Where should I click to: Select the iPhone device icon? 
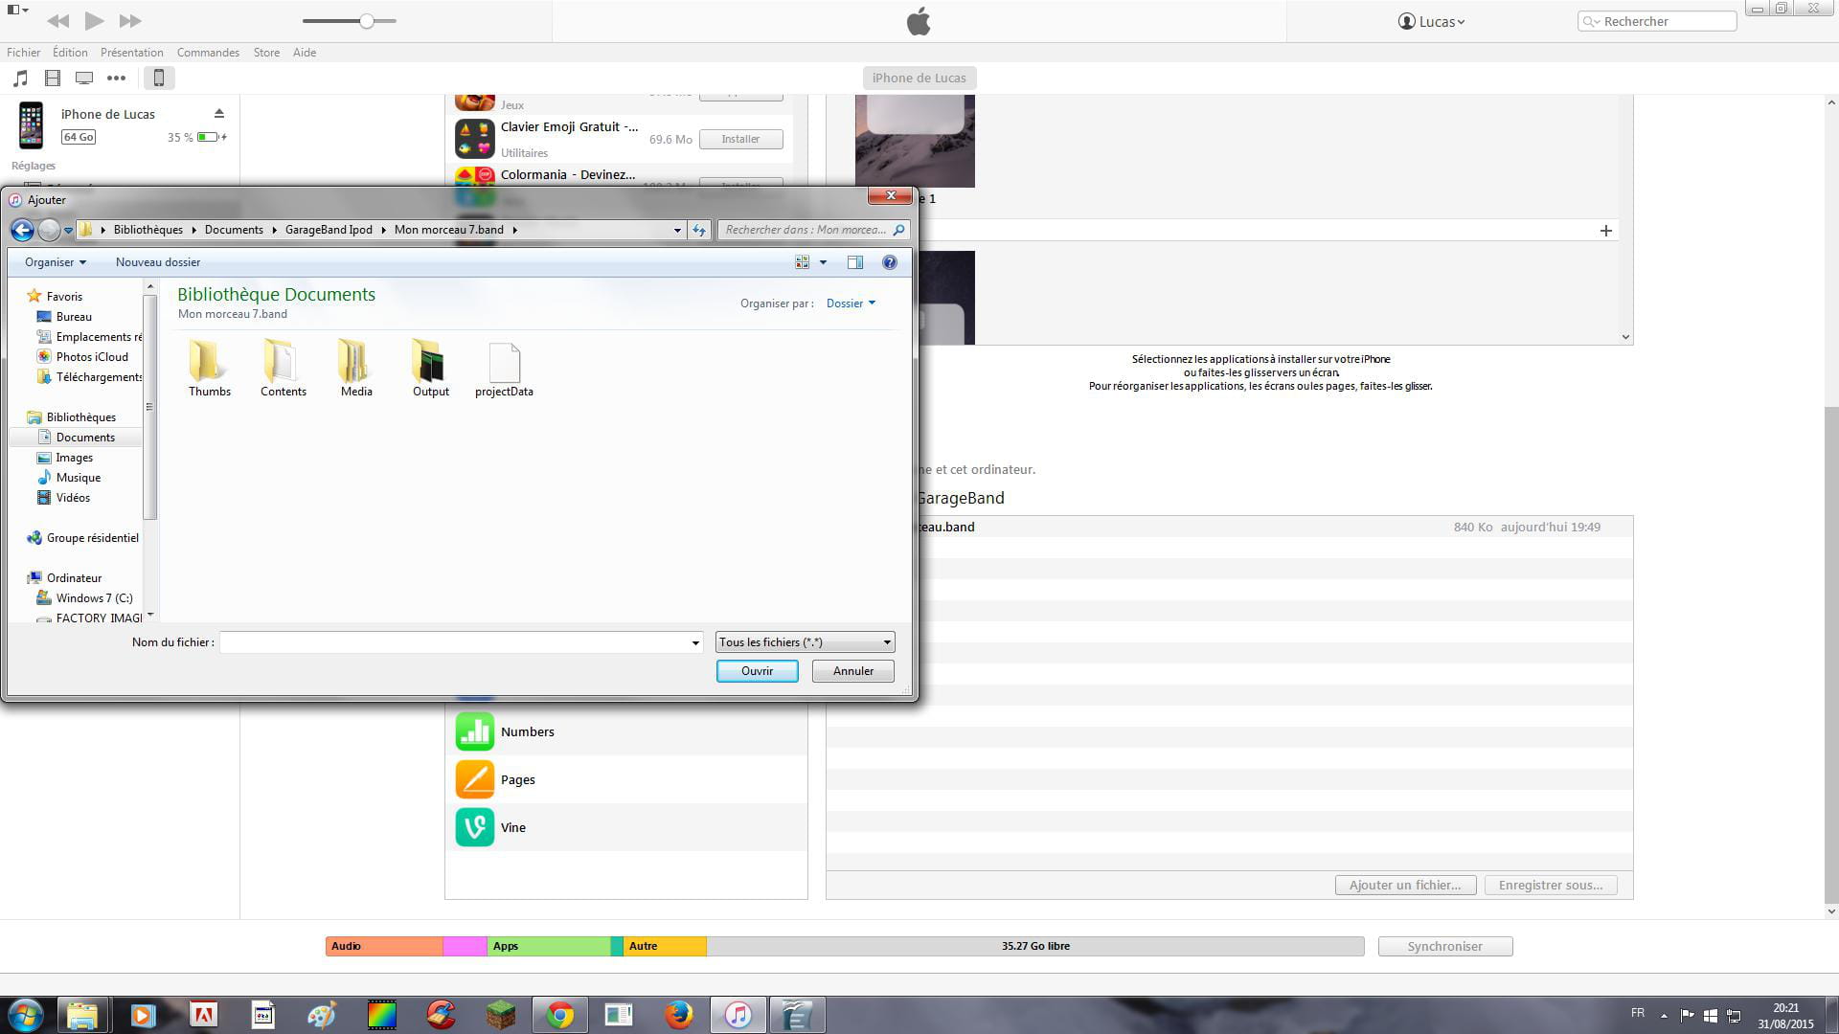[x=159, y=79]
